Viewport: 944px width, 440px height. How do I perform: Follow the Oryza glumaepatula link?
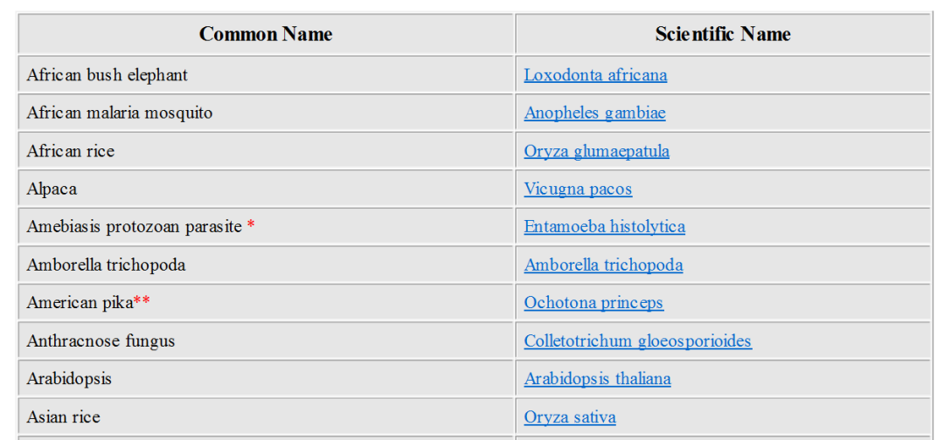tap(596, 151)
